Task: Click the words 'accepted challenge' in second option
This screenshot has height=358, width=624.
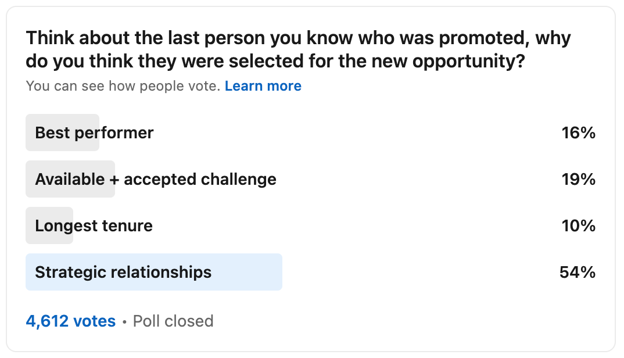Action: [200, 179]
